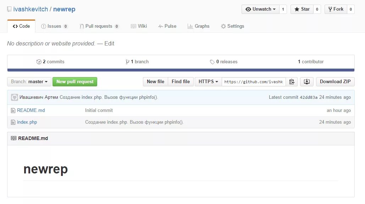View the 2 commits history
Image resolution: width=365 pixels, height=204 pixels.
point(50,62)
